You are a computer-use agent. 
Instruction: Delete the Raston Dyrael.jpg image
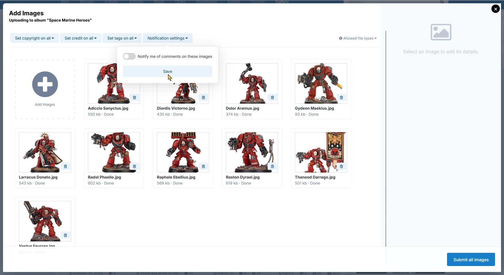click(x=272, y=167)
